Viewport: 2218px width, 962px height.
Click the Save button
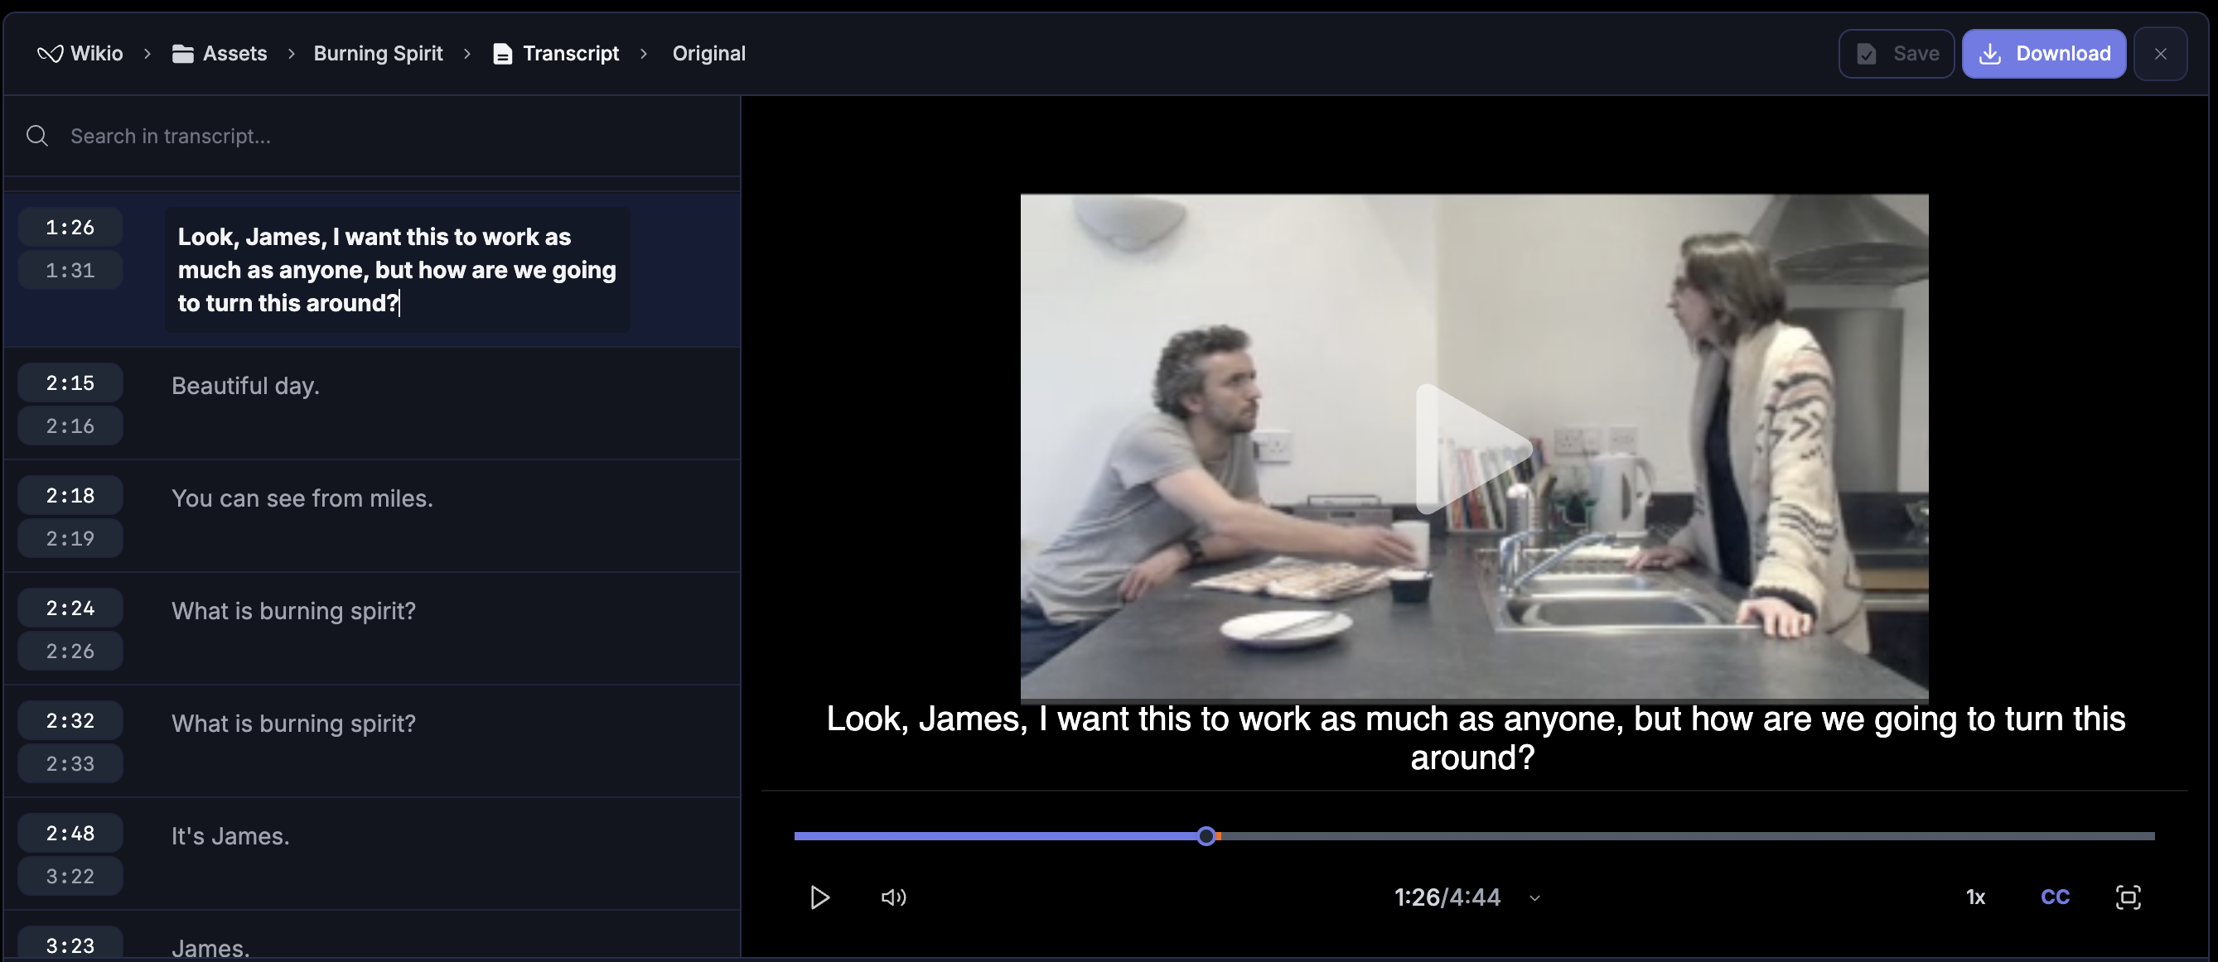pyautogui.click(x=1896, y=53)
